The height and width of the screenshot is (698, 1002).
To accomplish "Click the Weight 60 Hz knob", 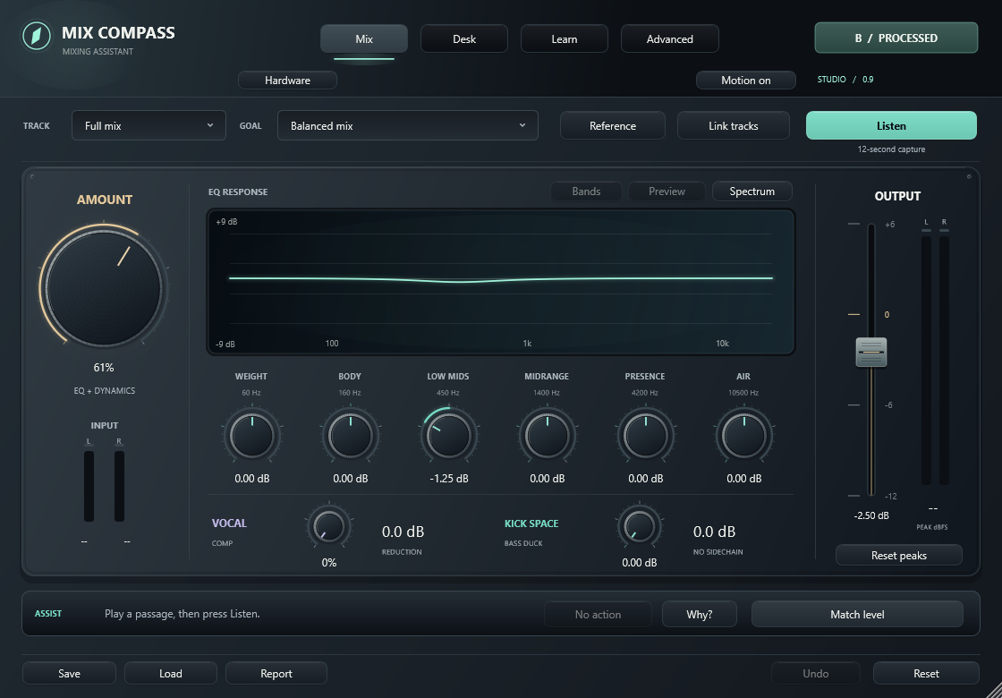I will (x=251, y=436).
